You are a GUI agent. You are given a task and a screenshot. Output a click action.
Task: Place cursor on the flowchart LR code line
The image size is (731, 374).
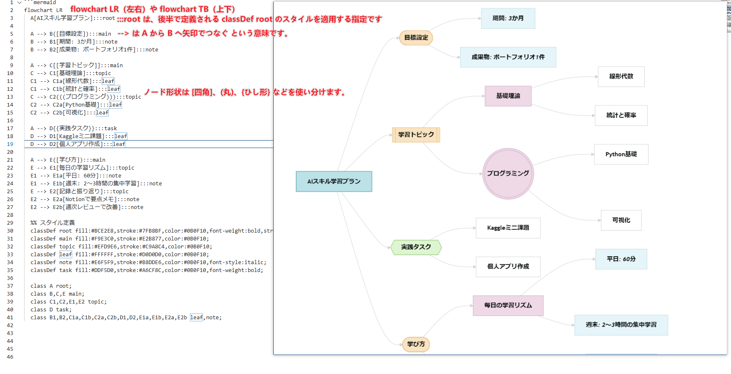tap(43, 10)
